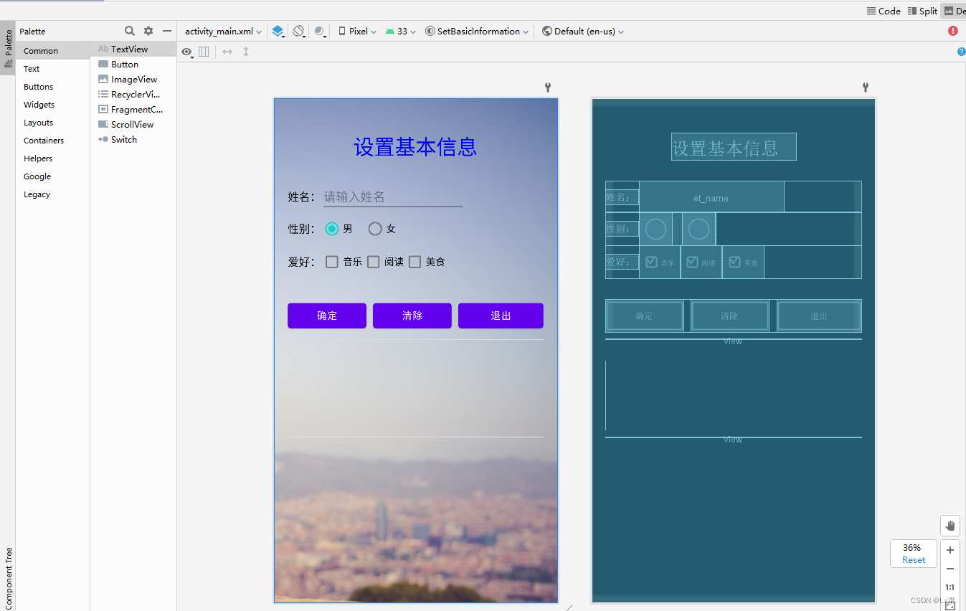
Task: Select the Pan surface hand tool
Action: [x=950, y=525]
